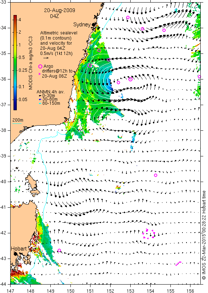Click the colour bar tick label "4"
The image size is (208, 293).
coord(20,20)
